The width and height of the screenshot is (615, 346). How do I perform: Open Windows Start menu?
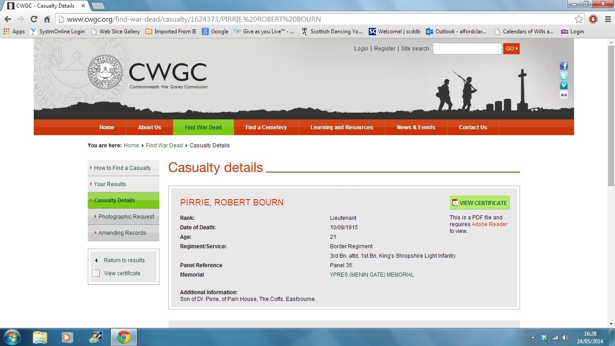11,337
